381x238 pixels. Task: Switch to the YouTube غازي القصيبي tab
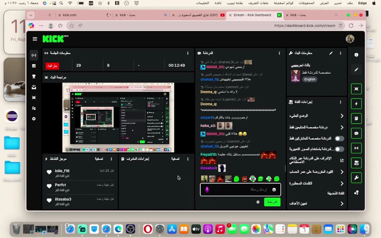click(x=199, y=15)
